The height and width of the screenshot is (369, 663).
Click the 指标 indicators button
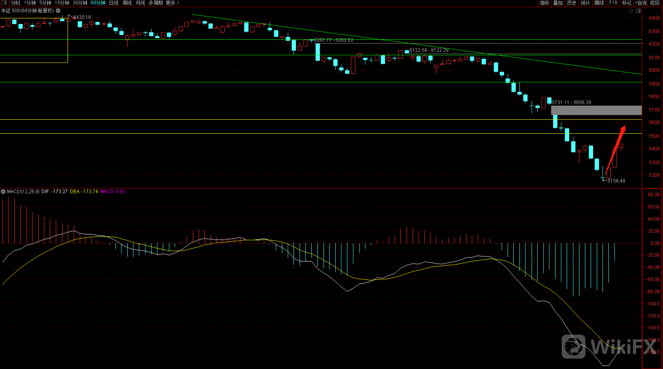pos(545,3)
